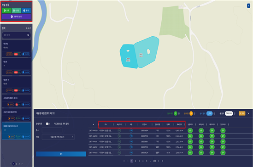Click the magnifier icon in the search box
This screenshot has width=253, height=167.
[x=28, y=35]
